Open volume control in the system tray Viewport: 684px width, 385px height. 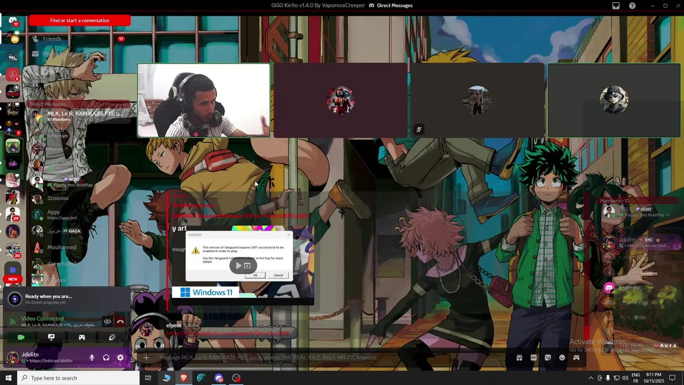[625, 378]
